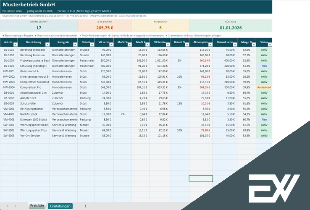
Task: Open the Kategorie column filter dropdown
Action: pos(75,45)
